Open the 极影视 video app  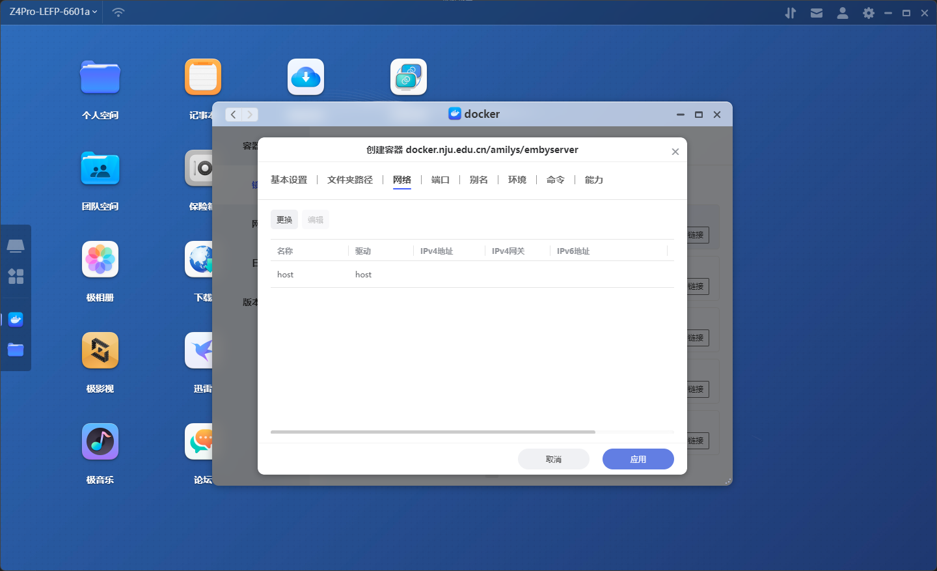tap(100, 351)
